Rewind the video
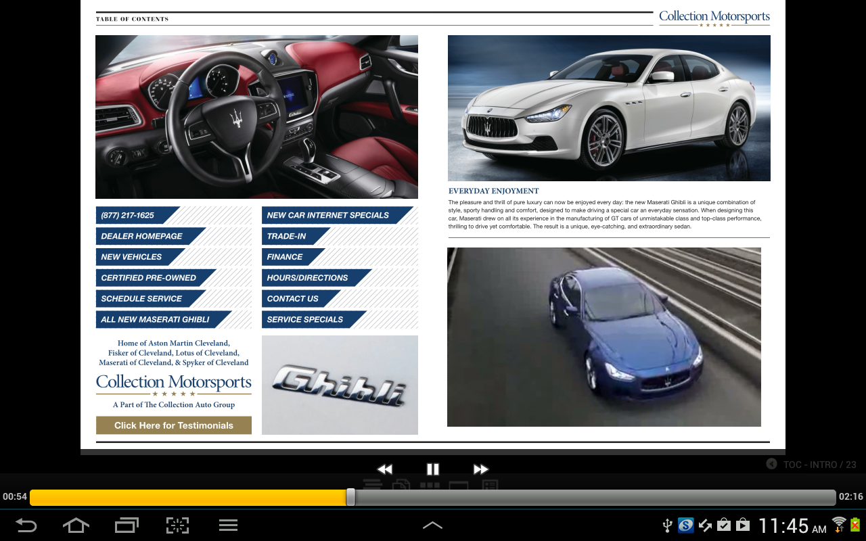This screenshot has width=866, height=541. coord(385,469)
